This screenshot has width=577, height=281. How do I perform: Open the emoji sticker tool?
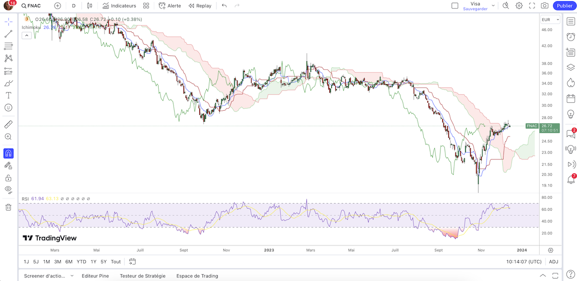(x=8, y=108)
